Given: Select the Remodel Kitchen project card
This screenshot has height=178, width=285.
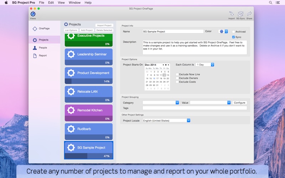Looking at the screenshot, I should coord(89,113).
